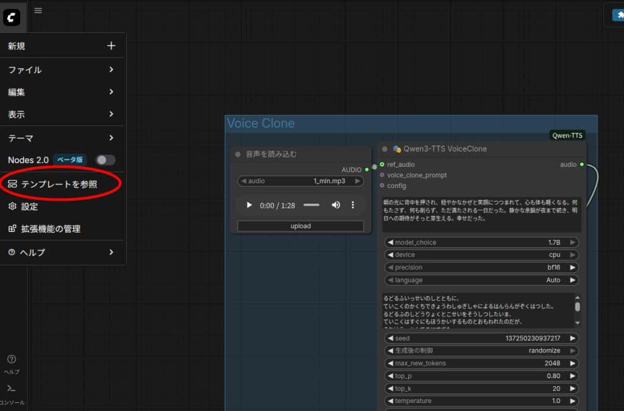Open 拡張機能の管理 menu item
Viewport: 624px width, 411px height.
(x=51, y=229)
